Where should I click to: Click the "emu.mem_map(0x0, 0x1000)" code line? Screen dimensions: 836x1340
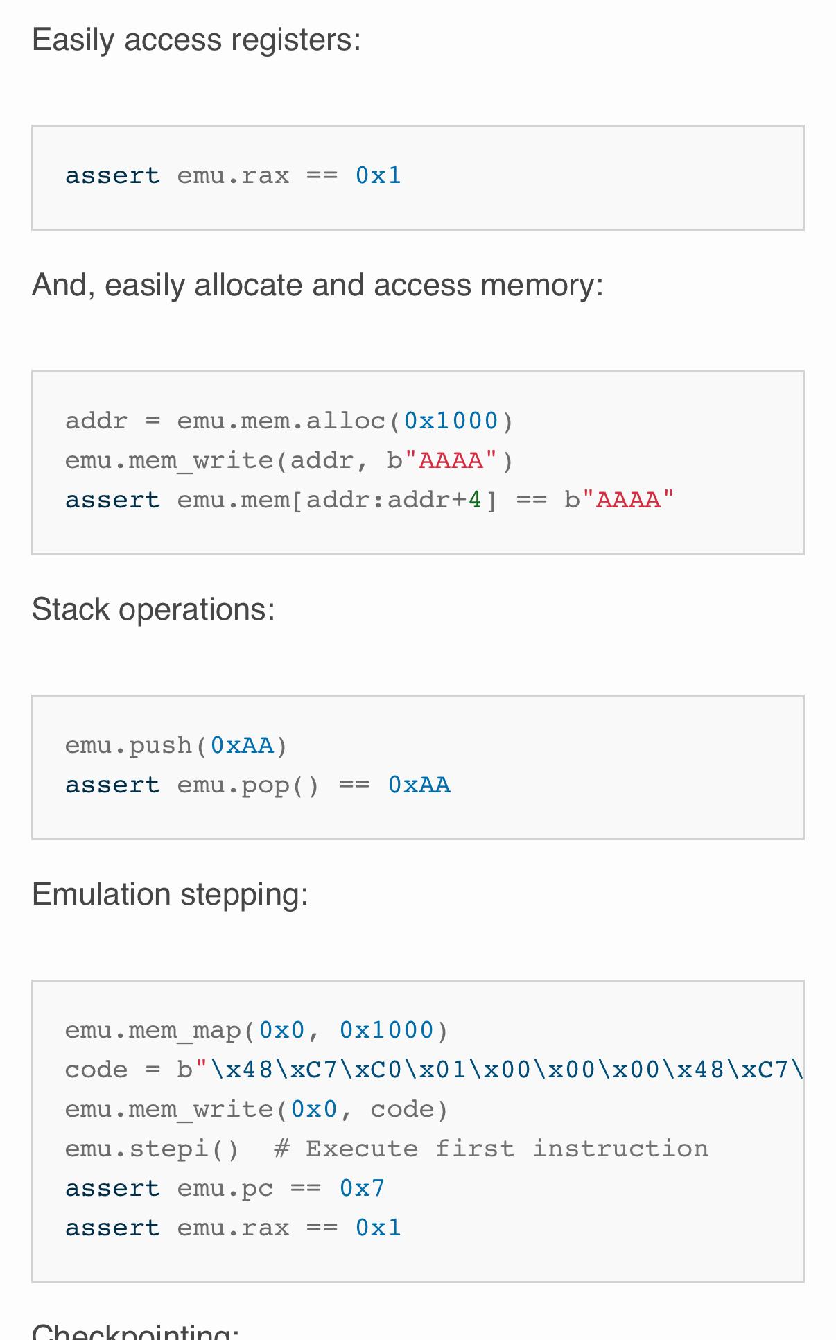256,1031
